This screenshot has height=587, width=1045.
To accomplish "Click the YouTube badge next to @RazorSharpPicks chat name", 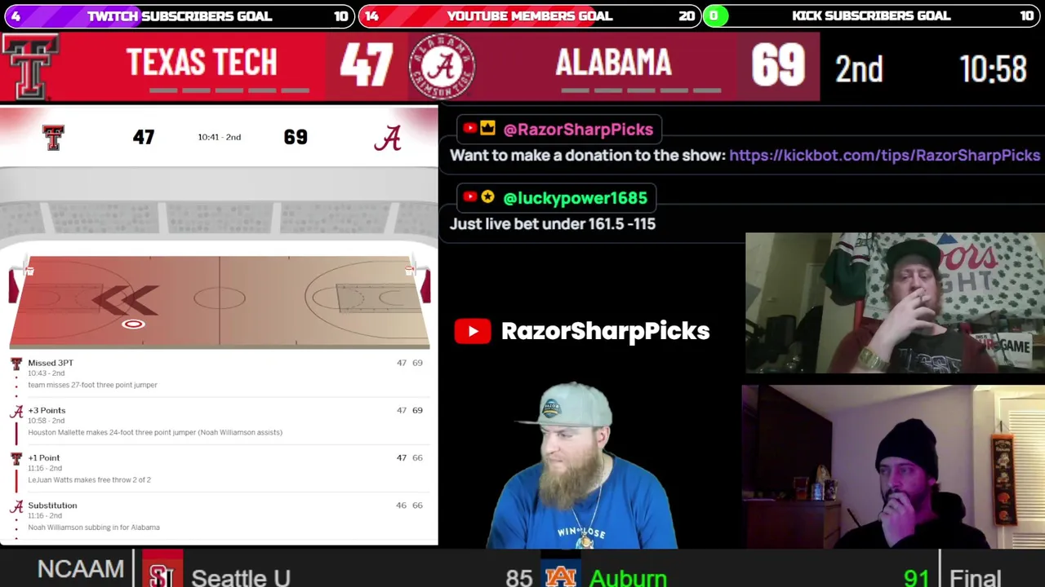I will [469, 129].
